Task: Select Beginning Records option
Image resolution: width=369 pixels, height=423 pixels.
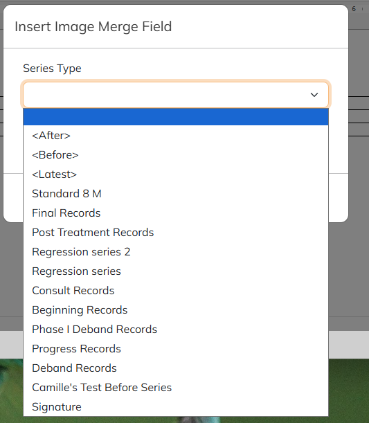Action: click(176, 310)
